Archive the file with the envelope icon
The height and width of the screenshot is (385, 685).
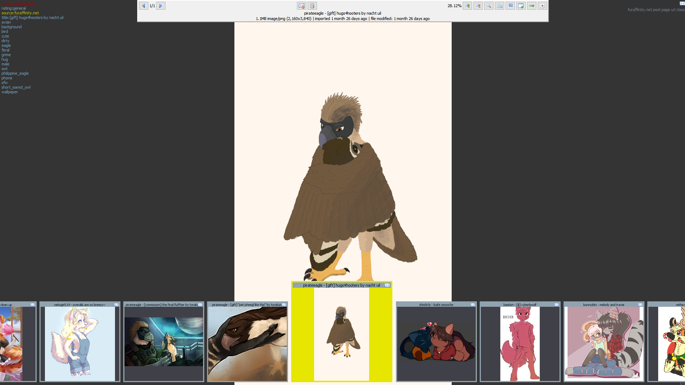tap(302, 6)
